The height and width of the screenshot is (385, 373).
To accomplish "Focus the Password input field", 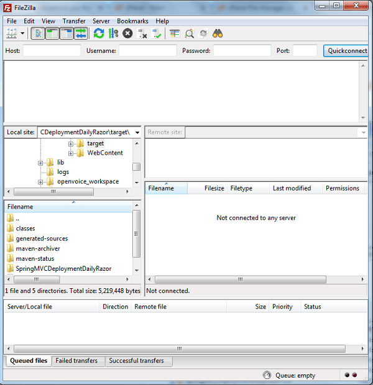I will pos(242,50).
